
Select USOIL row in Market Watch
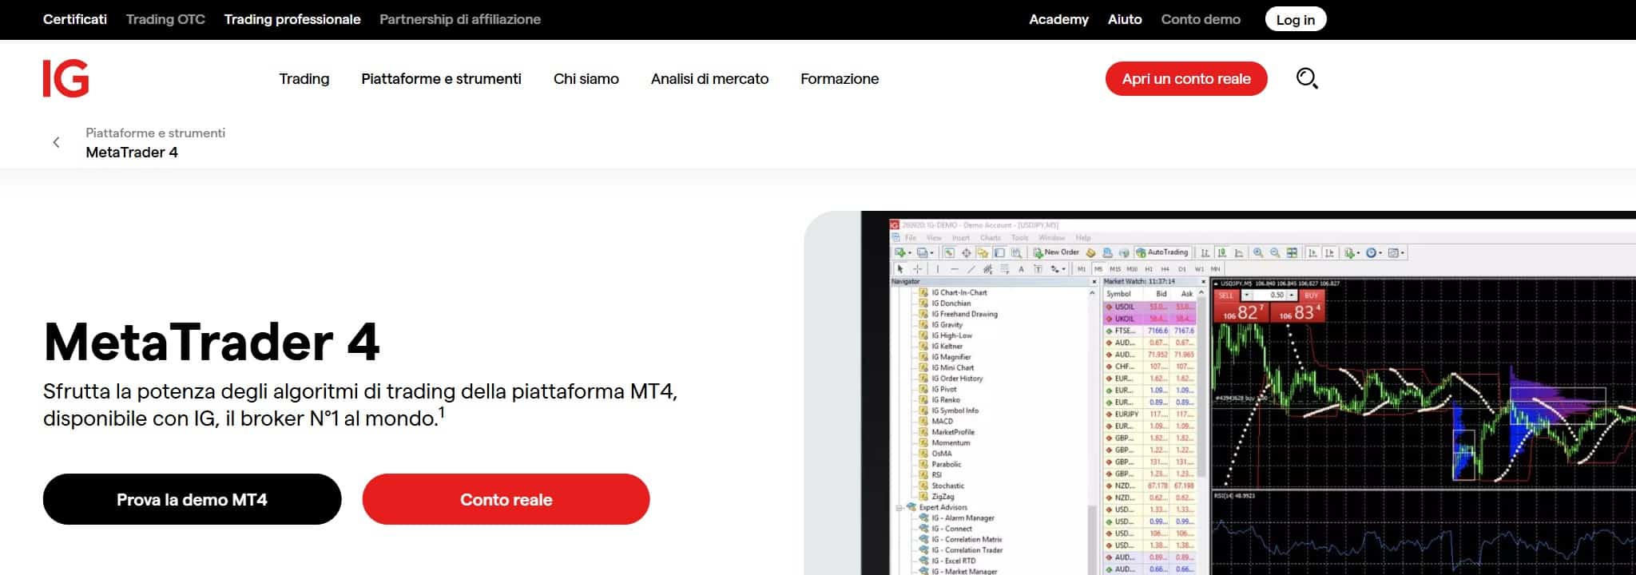[1150, 307]
